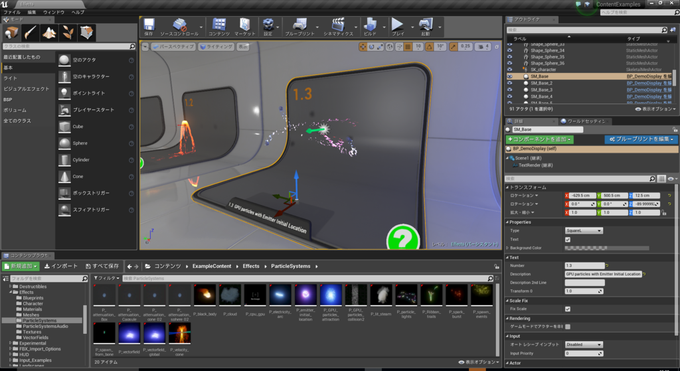Click Add New (新規追加) button
This screenshot has height=371, width=680.
coord(21,266)
